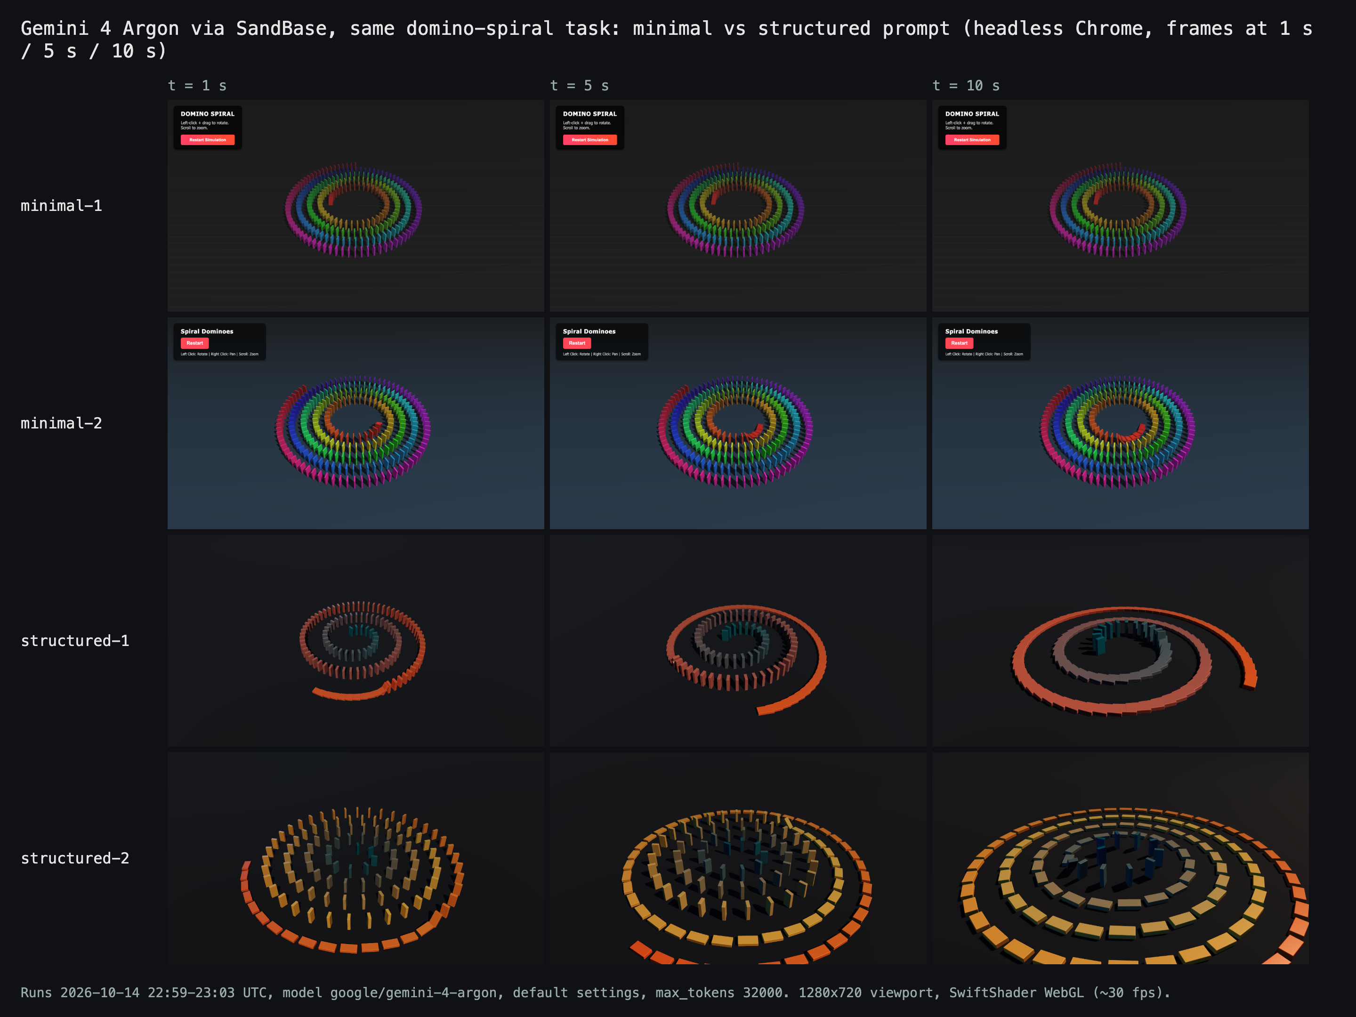Click 'DOMINO SPIRAL' heading in minimal-1 t=1s frame

pyautogui.click(x=207, y=114)
